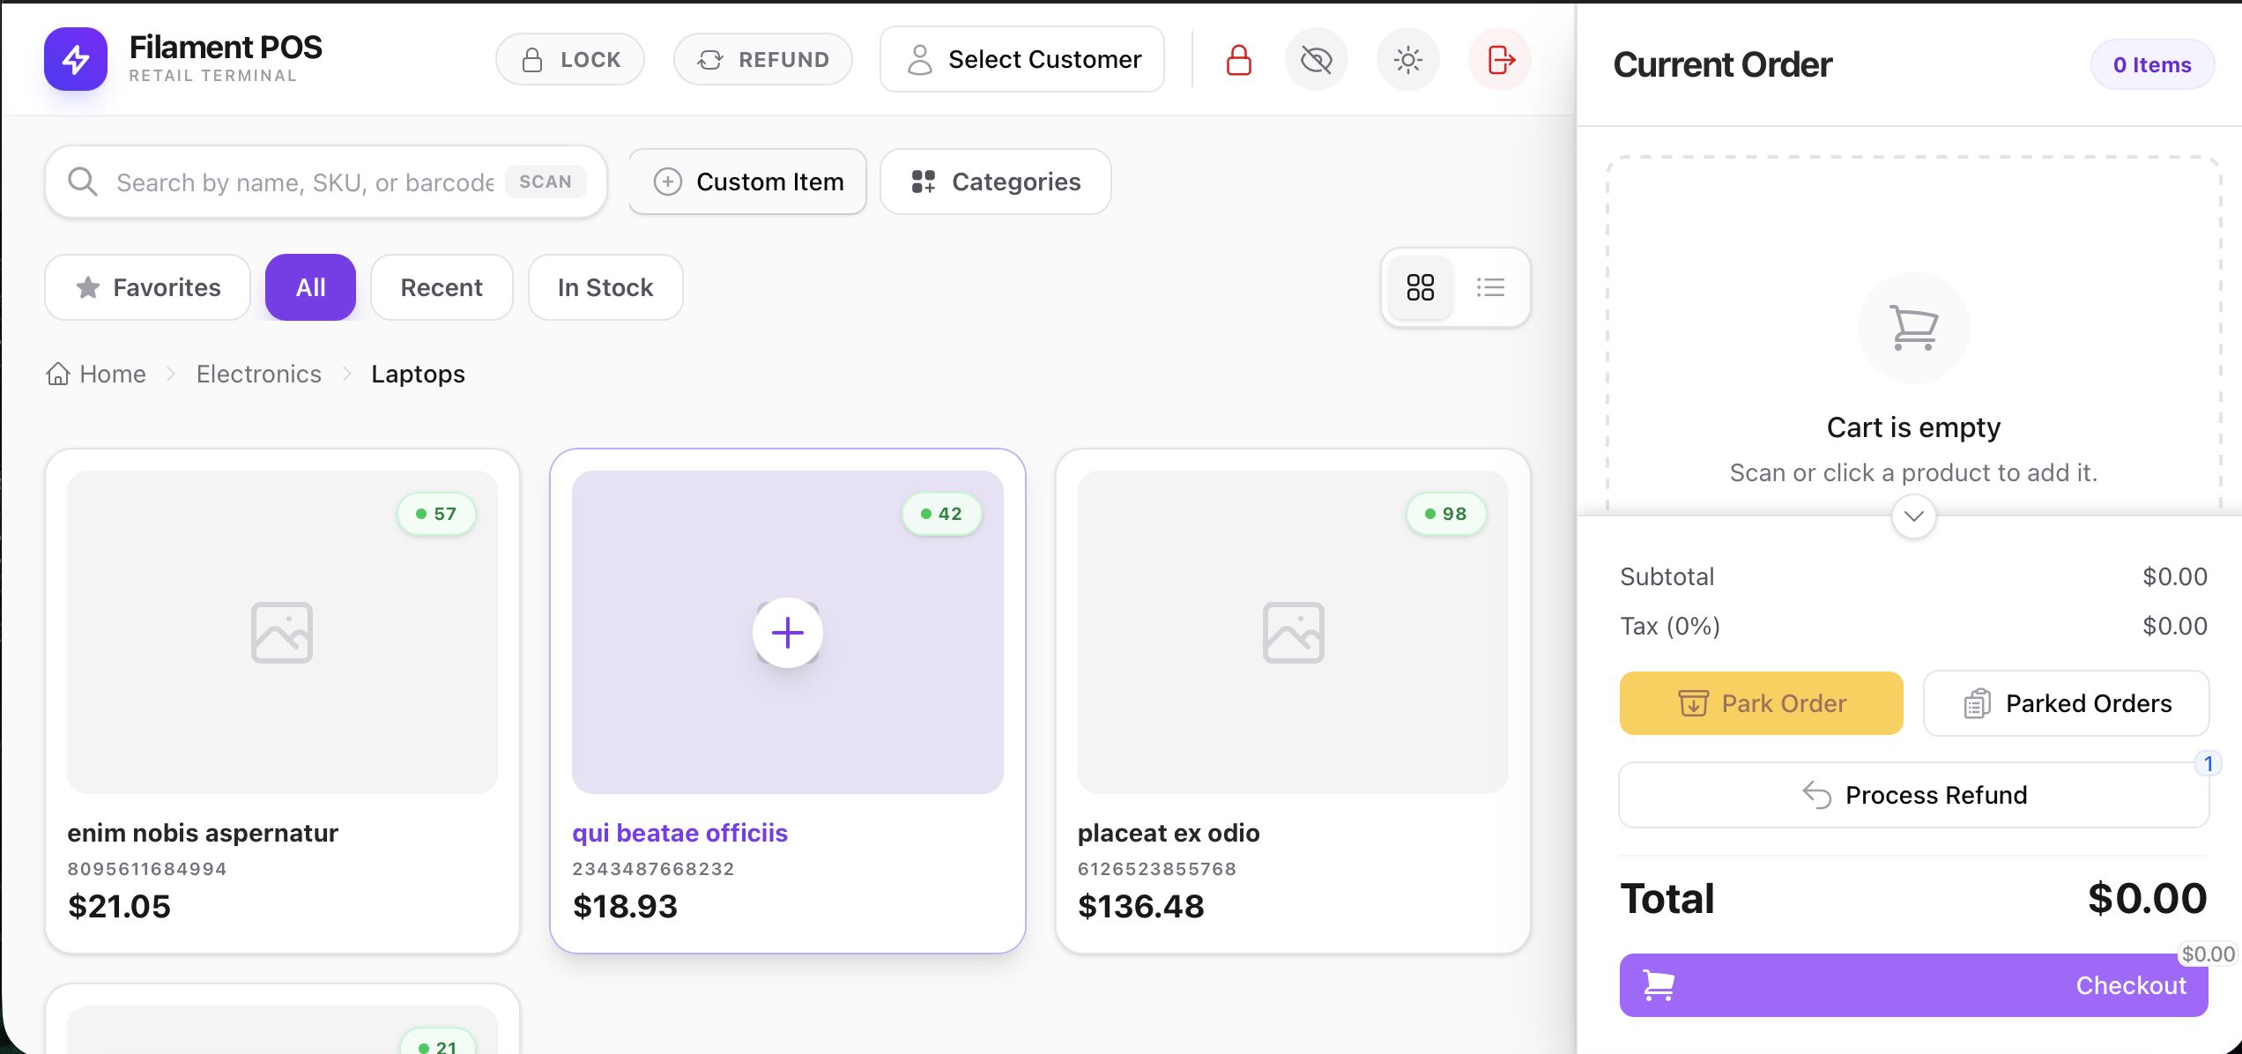Click the red padlock icon in header
The image size is (2242, 1054).
pyautogui.click(x=1238, y=60)
